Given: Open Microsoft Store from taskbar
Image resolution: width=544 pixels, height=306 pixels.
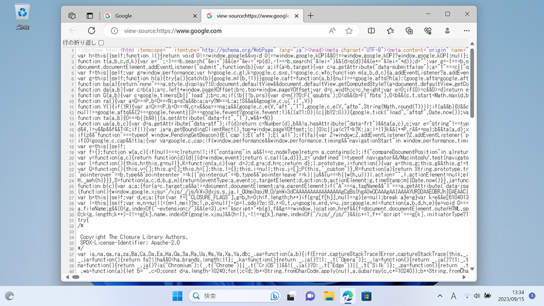Looking at the screenshot, I should coord(366,296).
